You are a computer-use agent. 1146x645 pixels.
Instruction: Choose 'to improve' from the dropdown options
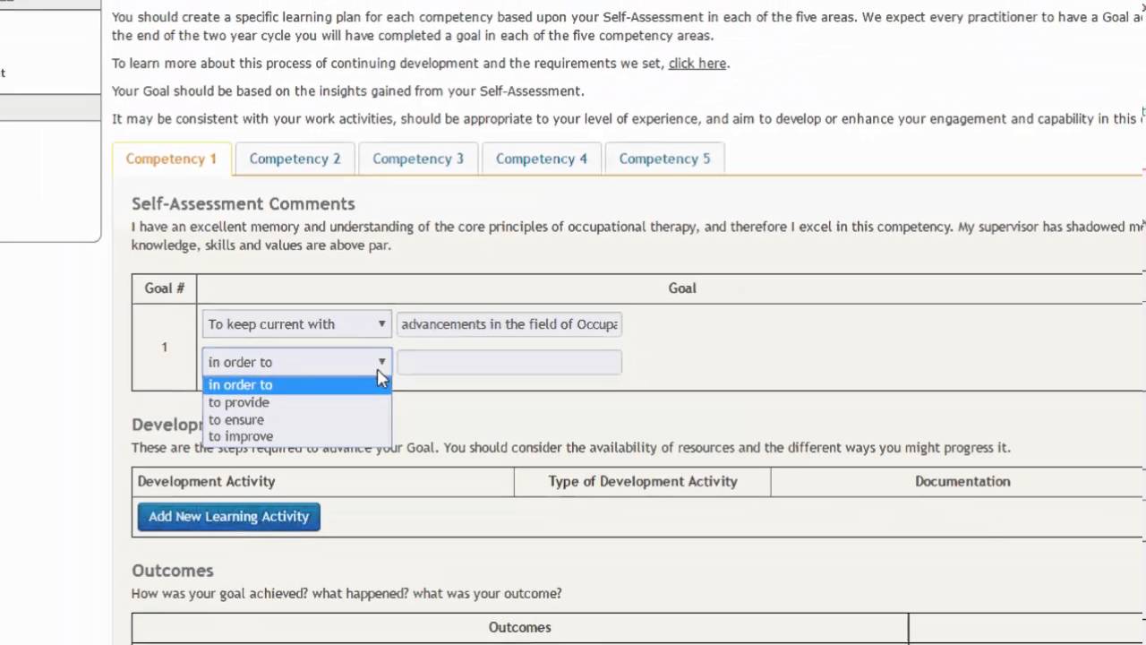tap(241, 437)
